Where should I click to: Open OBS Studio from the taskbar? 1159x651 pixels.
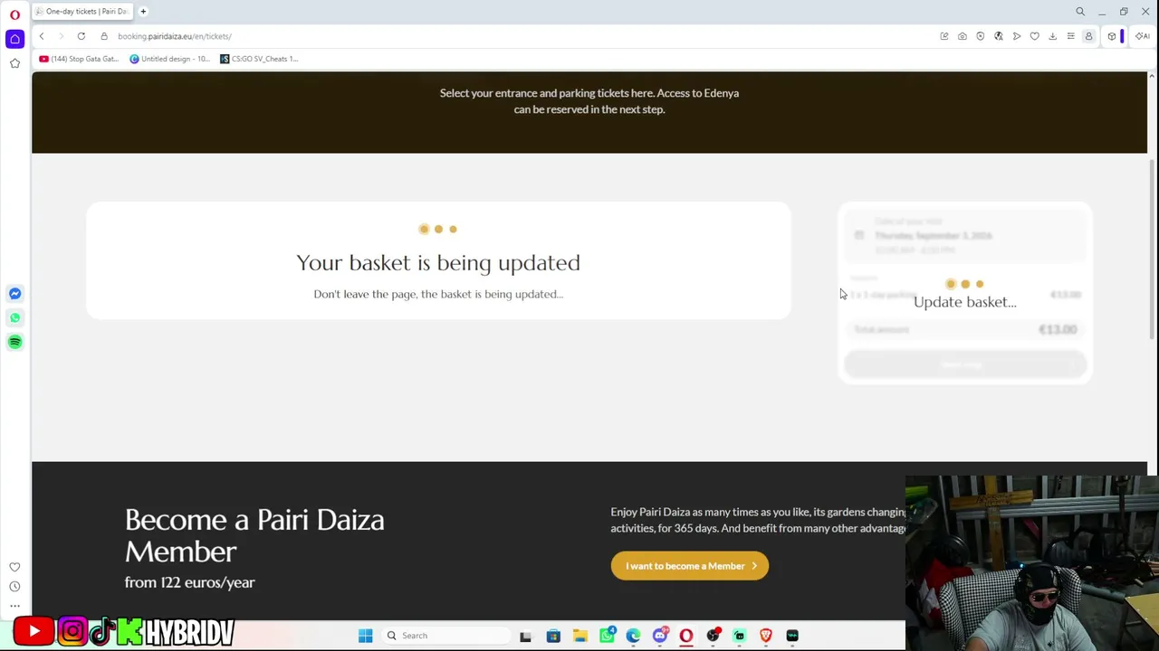pyautogui.click(x=714, y=636)
